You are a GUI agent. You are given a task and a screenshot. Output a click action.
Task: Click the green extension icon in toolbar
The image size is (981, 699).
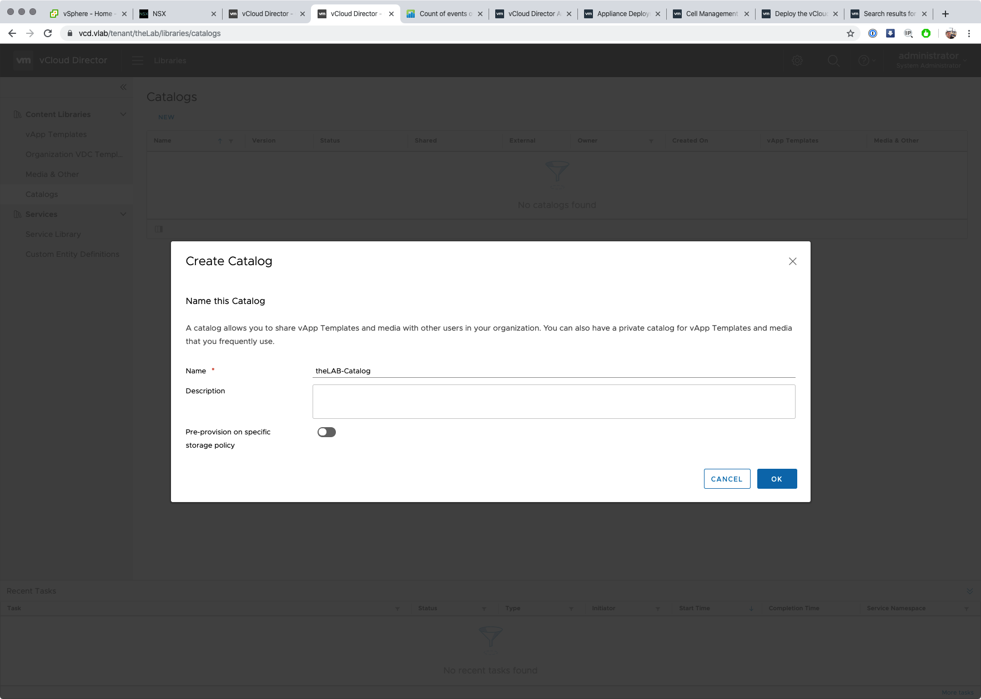(x=925, y=33)
